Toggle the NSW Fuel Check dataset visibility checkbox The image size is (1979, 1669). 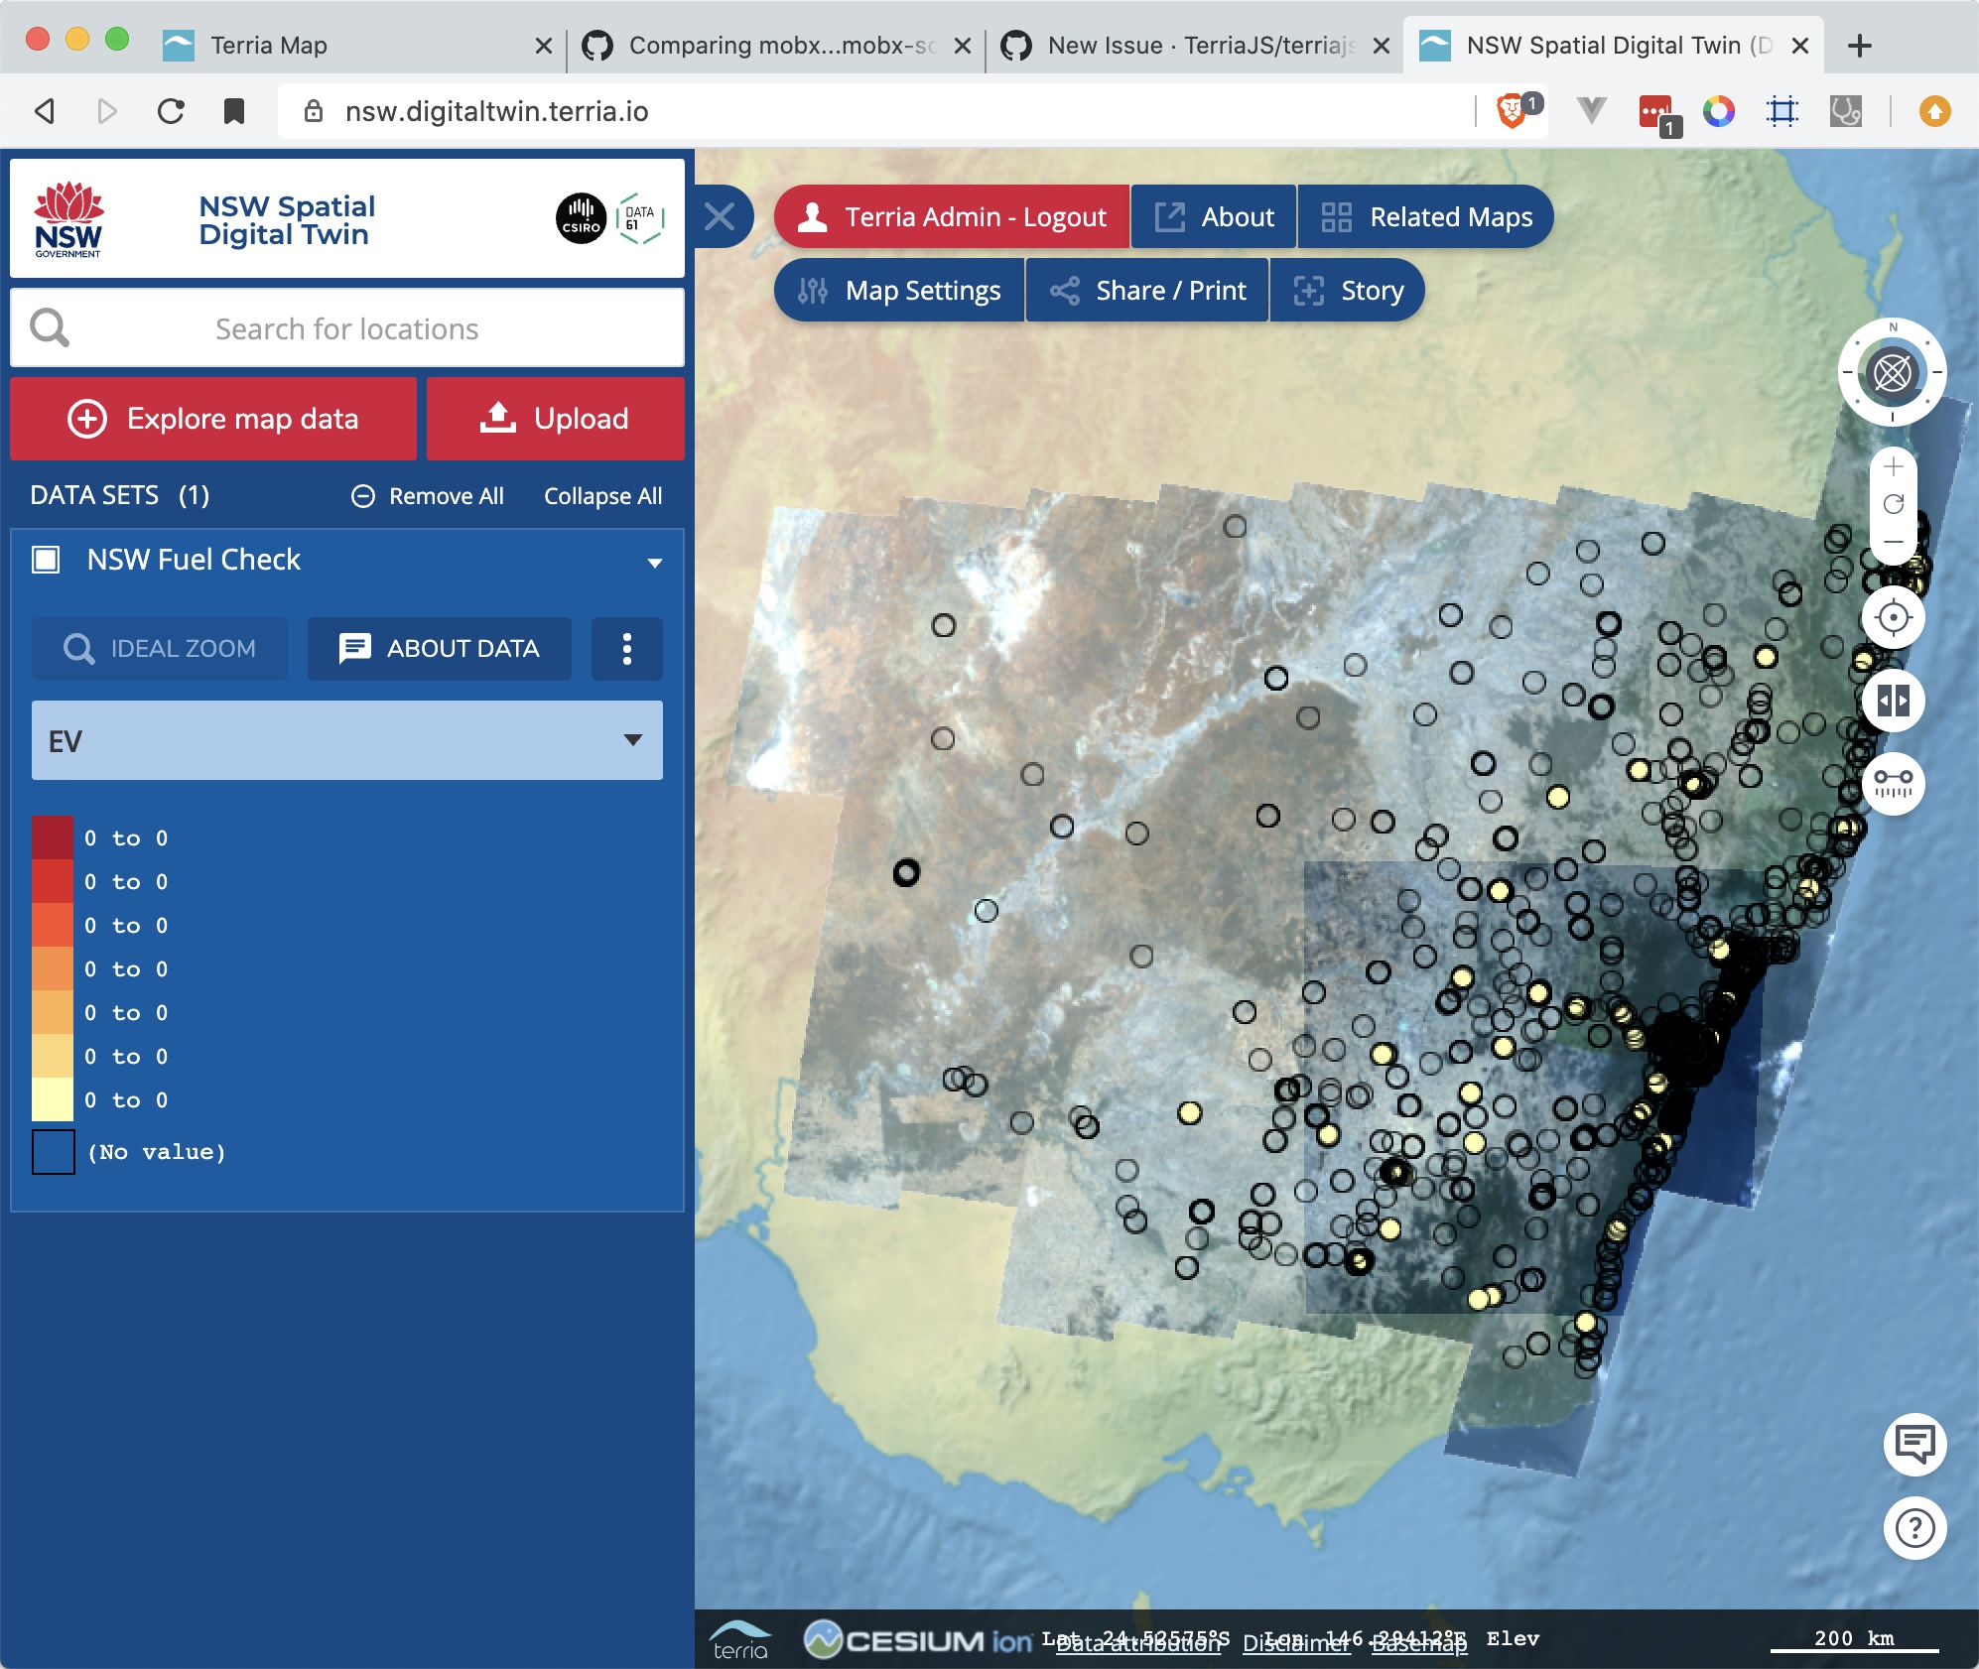pos(46,559)
